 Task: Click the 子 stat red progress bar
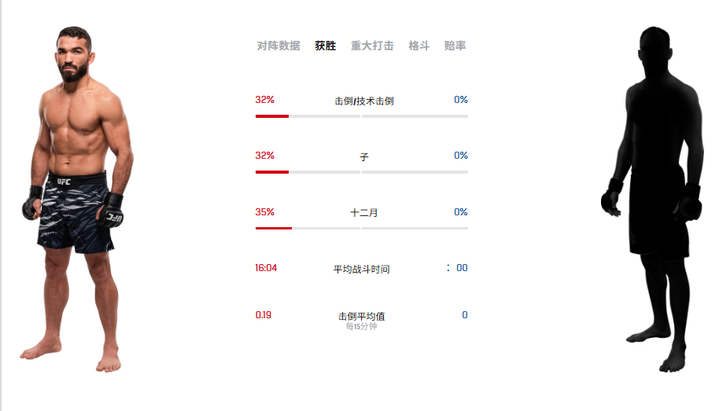coord(272,172)
